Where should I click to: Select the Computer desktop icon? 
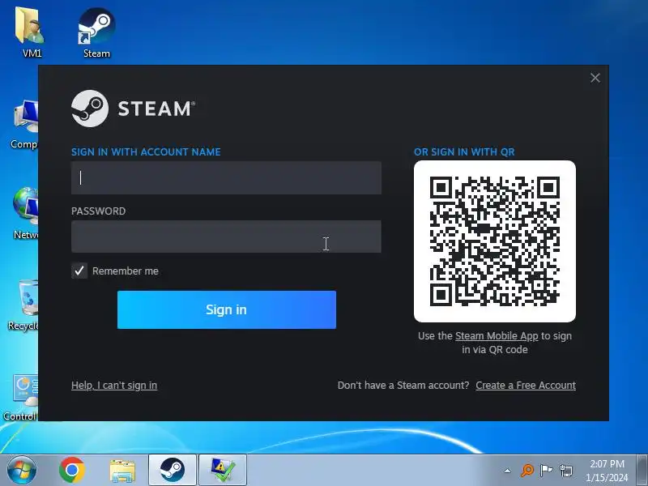point(24,124)
